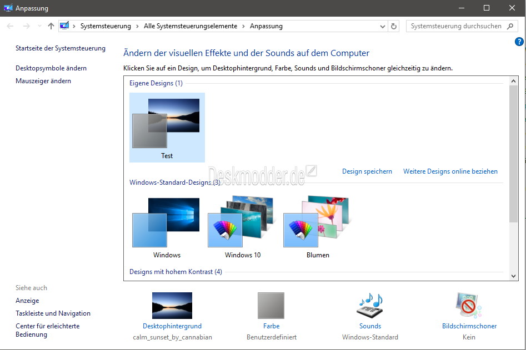Open Weitere Designs online beziehen link
Image resolution: width=526 pixels, height=350 pixels.
(450, 171)
